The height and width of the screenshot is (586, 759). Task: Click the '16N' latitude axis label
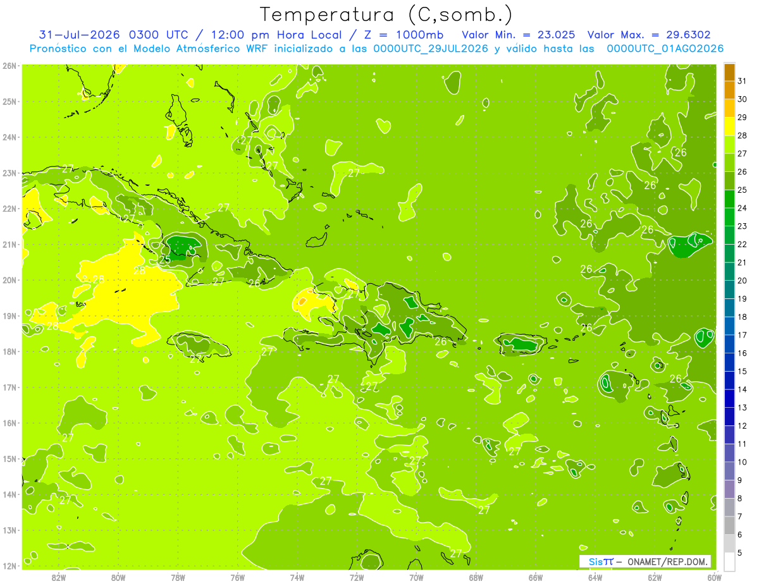[x=10, y=423]
